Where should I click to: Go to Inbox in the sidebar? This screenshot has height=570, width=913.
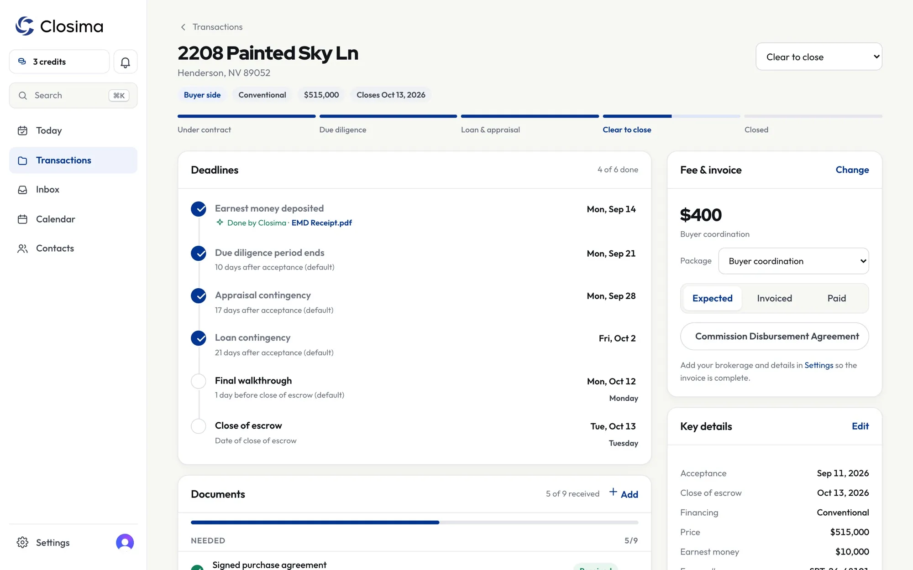coord(73,190)
